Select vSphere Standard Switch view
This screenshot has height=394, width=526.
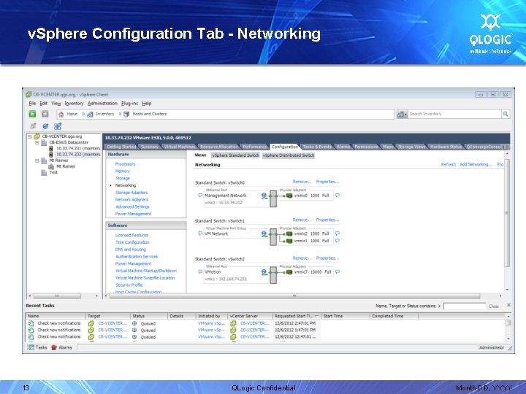point(235,155)
